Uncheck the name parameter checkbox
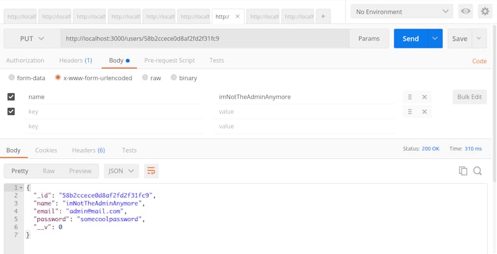The image size is (497, 254). [11, 97]
